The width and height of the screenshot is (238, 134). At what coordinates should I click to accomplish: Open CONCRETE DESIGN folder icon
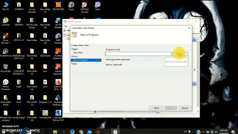pyautogui.click(x=19, y=69)
